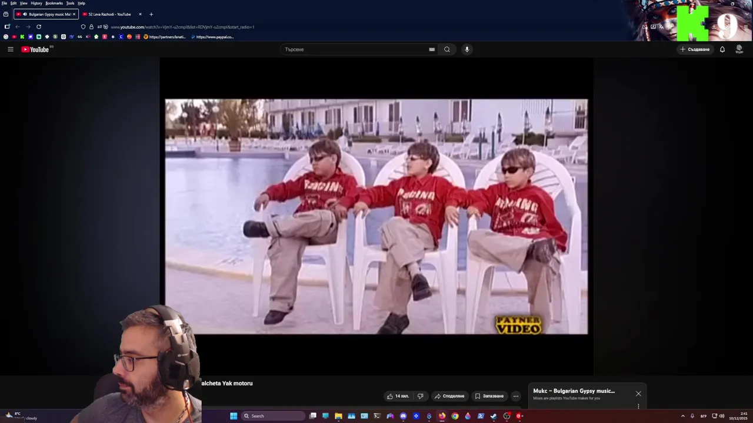This screenshot has height=423, width=753.
Task: Open the YouTube notifications bell
Action: 722,49
